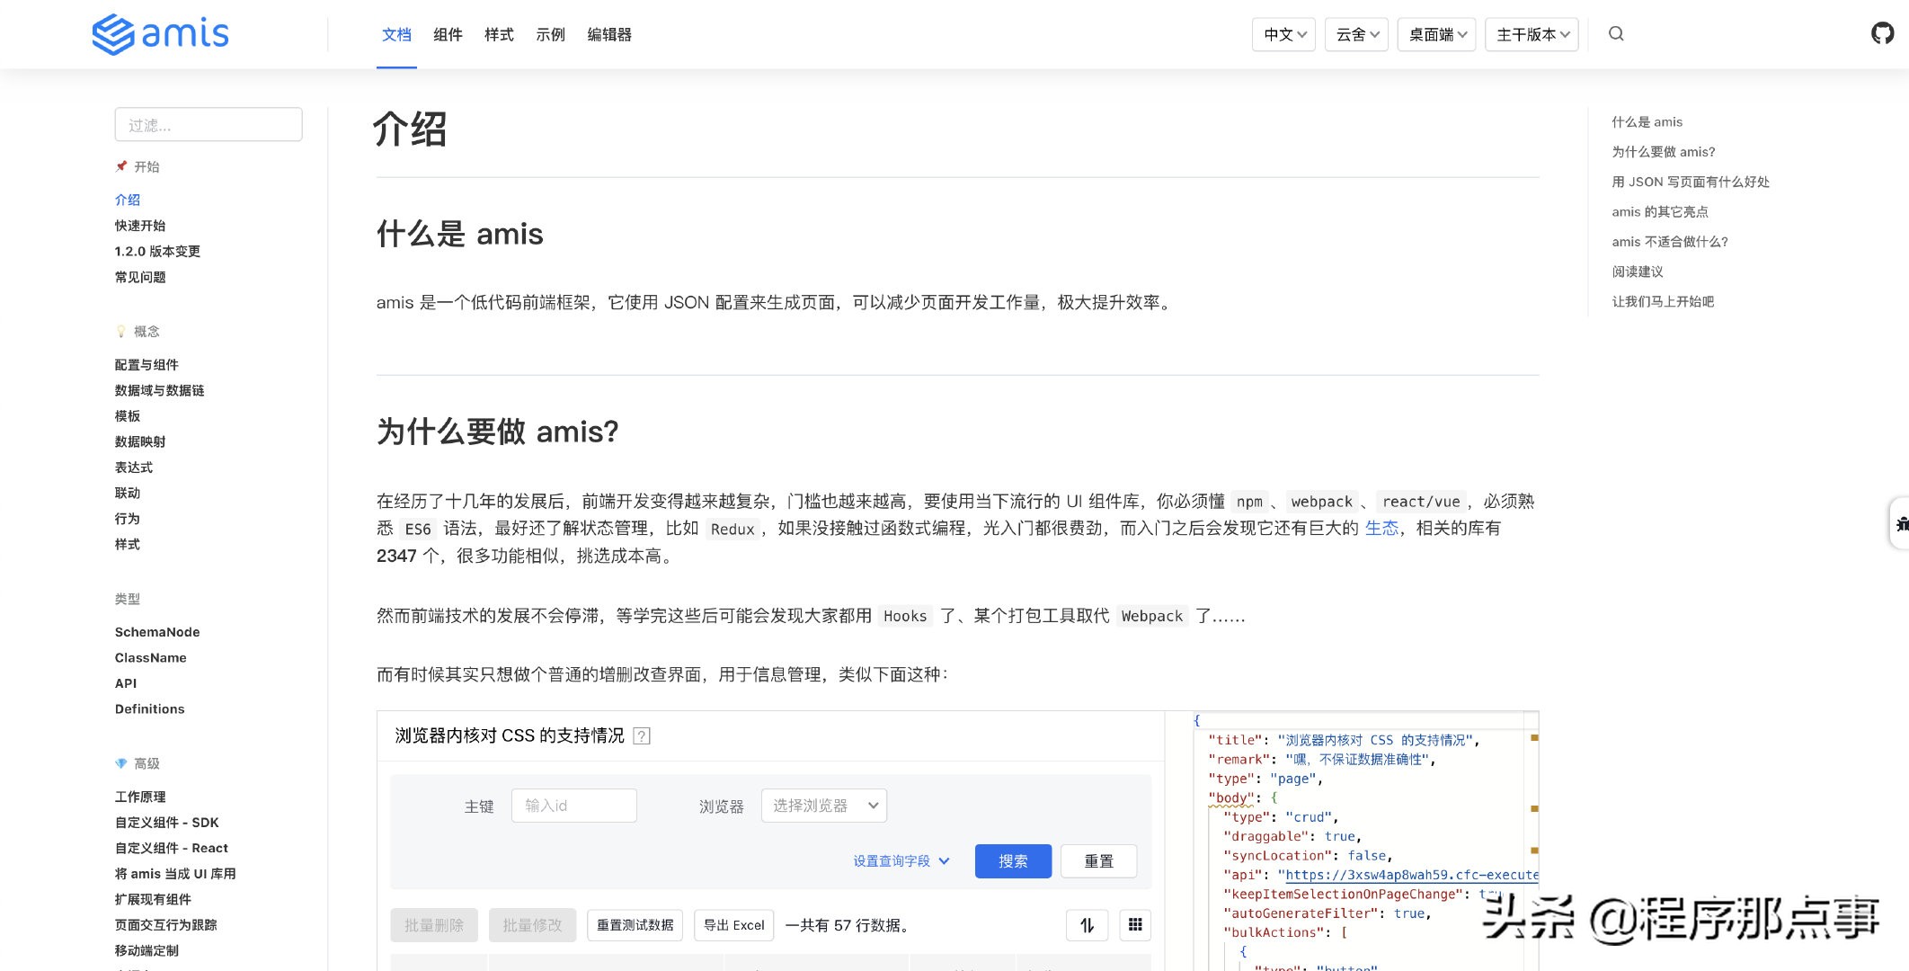Click the 重置测试数据 button
This screenshot has height=971, width=1909.
pyautogui.click(x=635, y=925)
